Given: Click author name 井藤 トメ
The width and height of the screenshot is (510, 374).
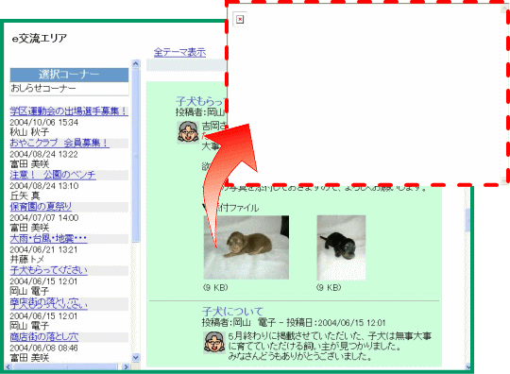Looking at the screenshot, I should (27, 259).
